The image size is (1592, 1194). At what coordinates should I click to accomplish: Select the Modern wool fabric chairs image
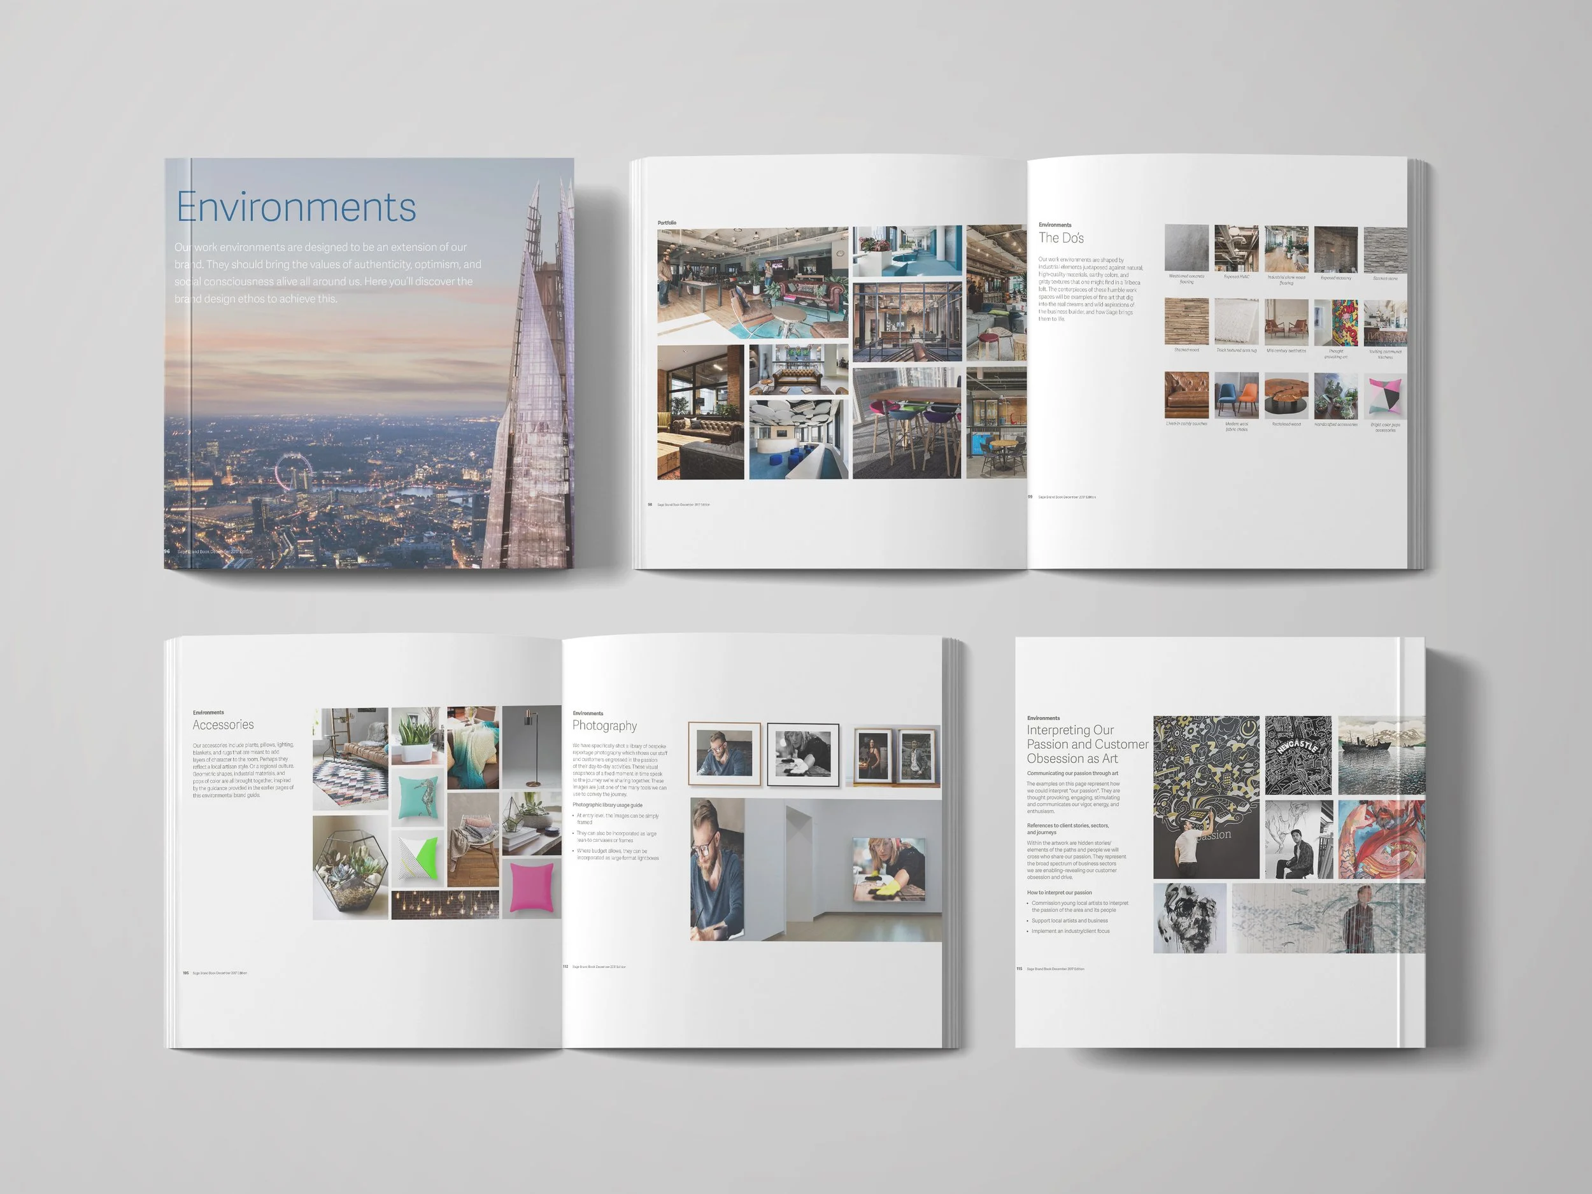click(x=1236, y=395)
